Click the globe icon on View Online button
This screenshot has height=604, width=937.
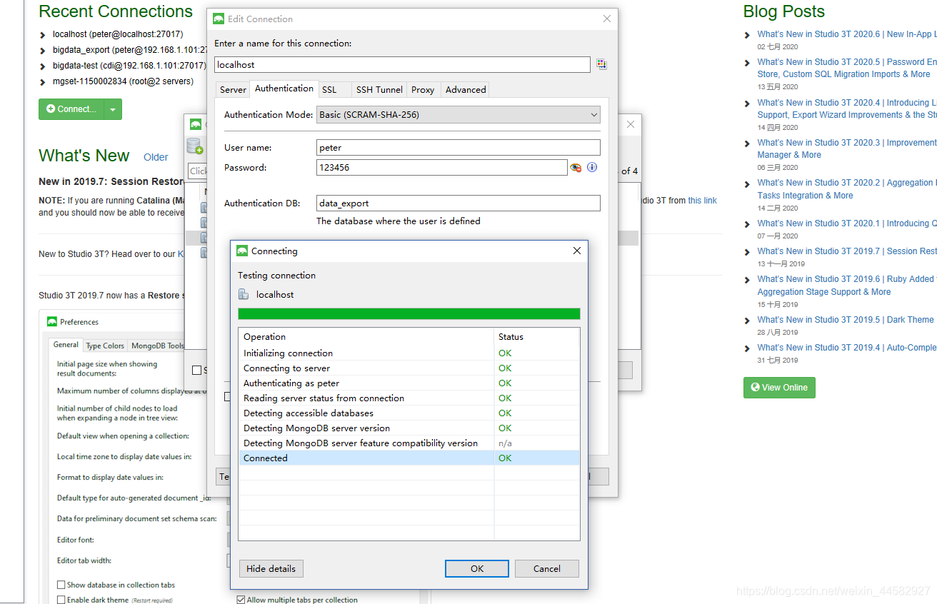[x=755, y=387]
